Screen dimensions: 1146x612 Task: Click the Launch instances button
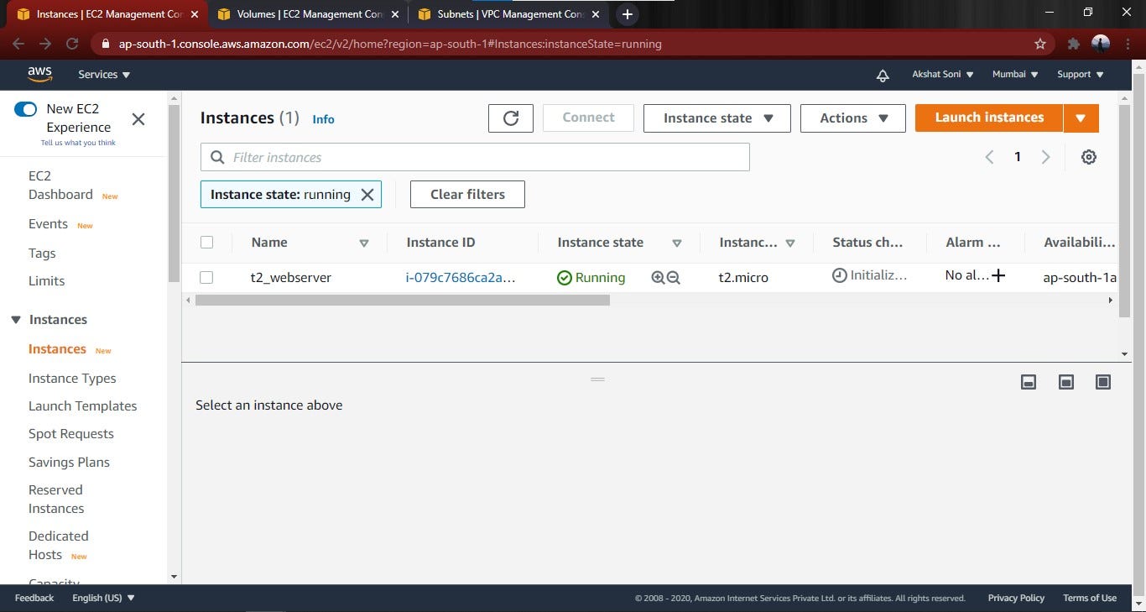[x=989, y=118]
